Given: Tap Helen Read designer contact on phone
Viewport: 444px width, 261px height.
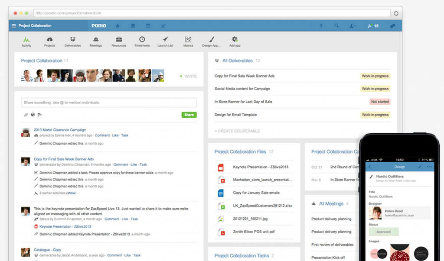Looking at the screenshot, I should (x=399, y=213).
